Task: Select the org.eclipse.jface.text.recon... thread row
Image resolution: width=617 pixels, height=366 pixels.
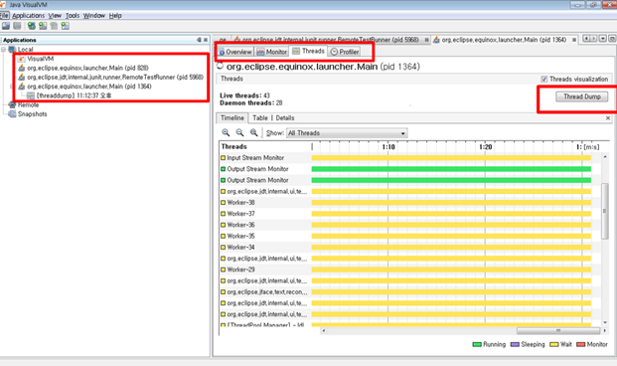Action: point(409,292)
